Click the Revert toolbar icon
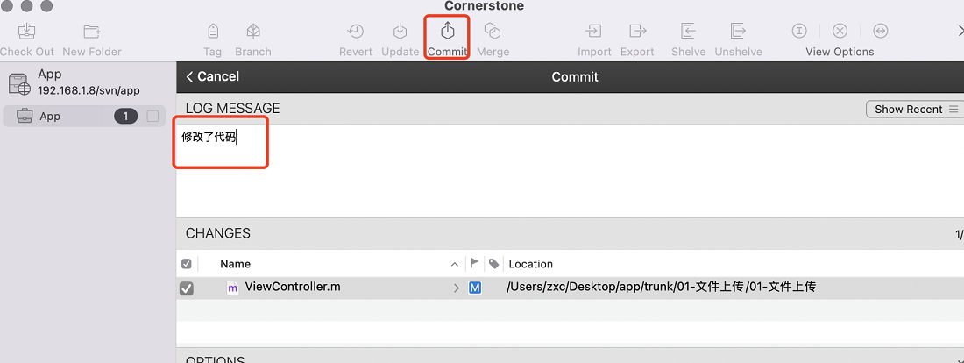The width and height of the screenshot is (964, 363). 355,31
